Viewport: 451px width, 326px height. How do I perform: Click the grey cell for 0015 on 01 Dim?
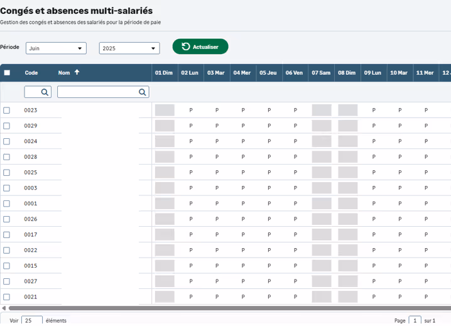point(165,266)
